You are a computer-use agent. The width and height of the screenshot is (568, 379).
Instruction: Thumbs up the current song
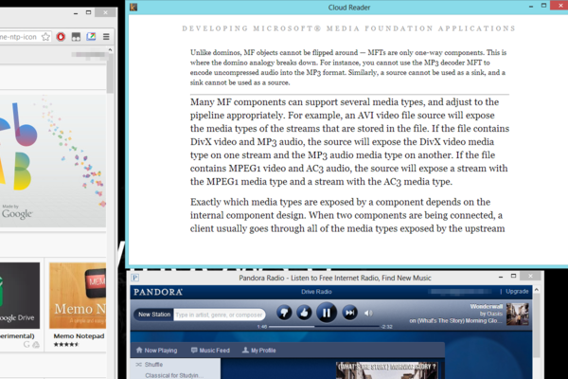tap(304, 313)
